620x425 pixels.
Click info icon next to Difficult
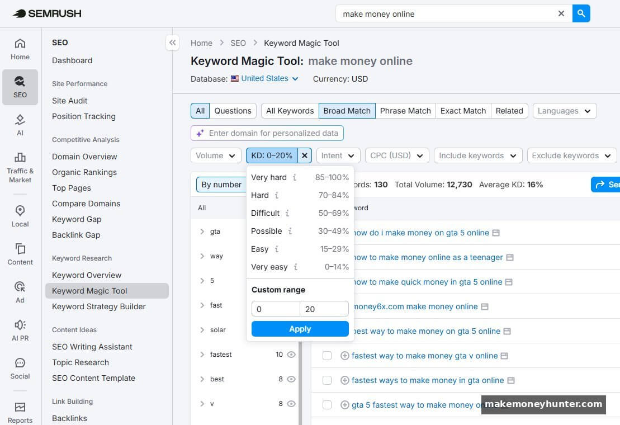287,212
